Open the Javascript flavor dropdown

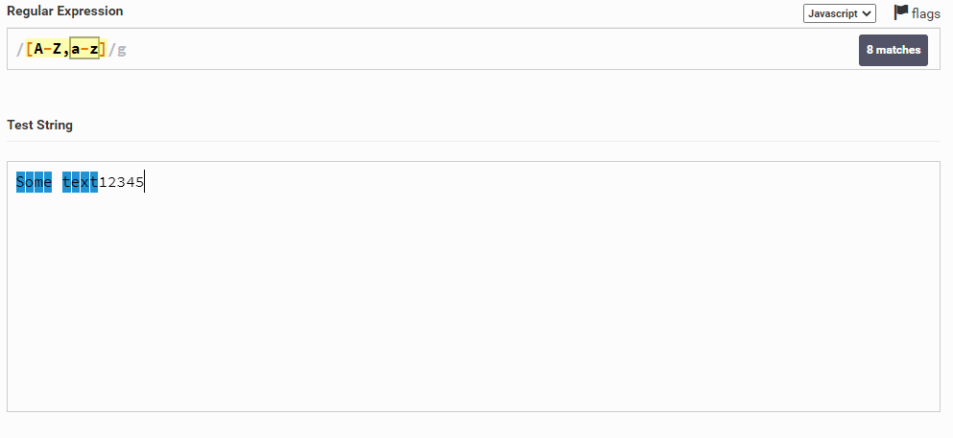839,13
